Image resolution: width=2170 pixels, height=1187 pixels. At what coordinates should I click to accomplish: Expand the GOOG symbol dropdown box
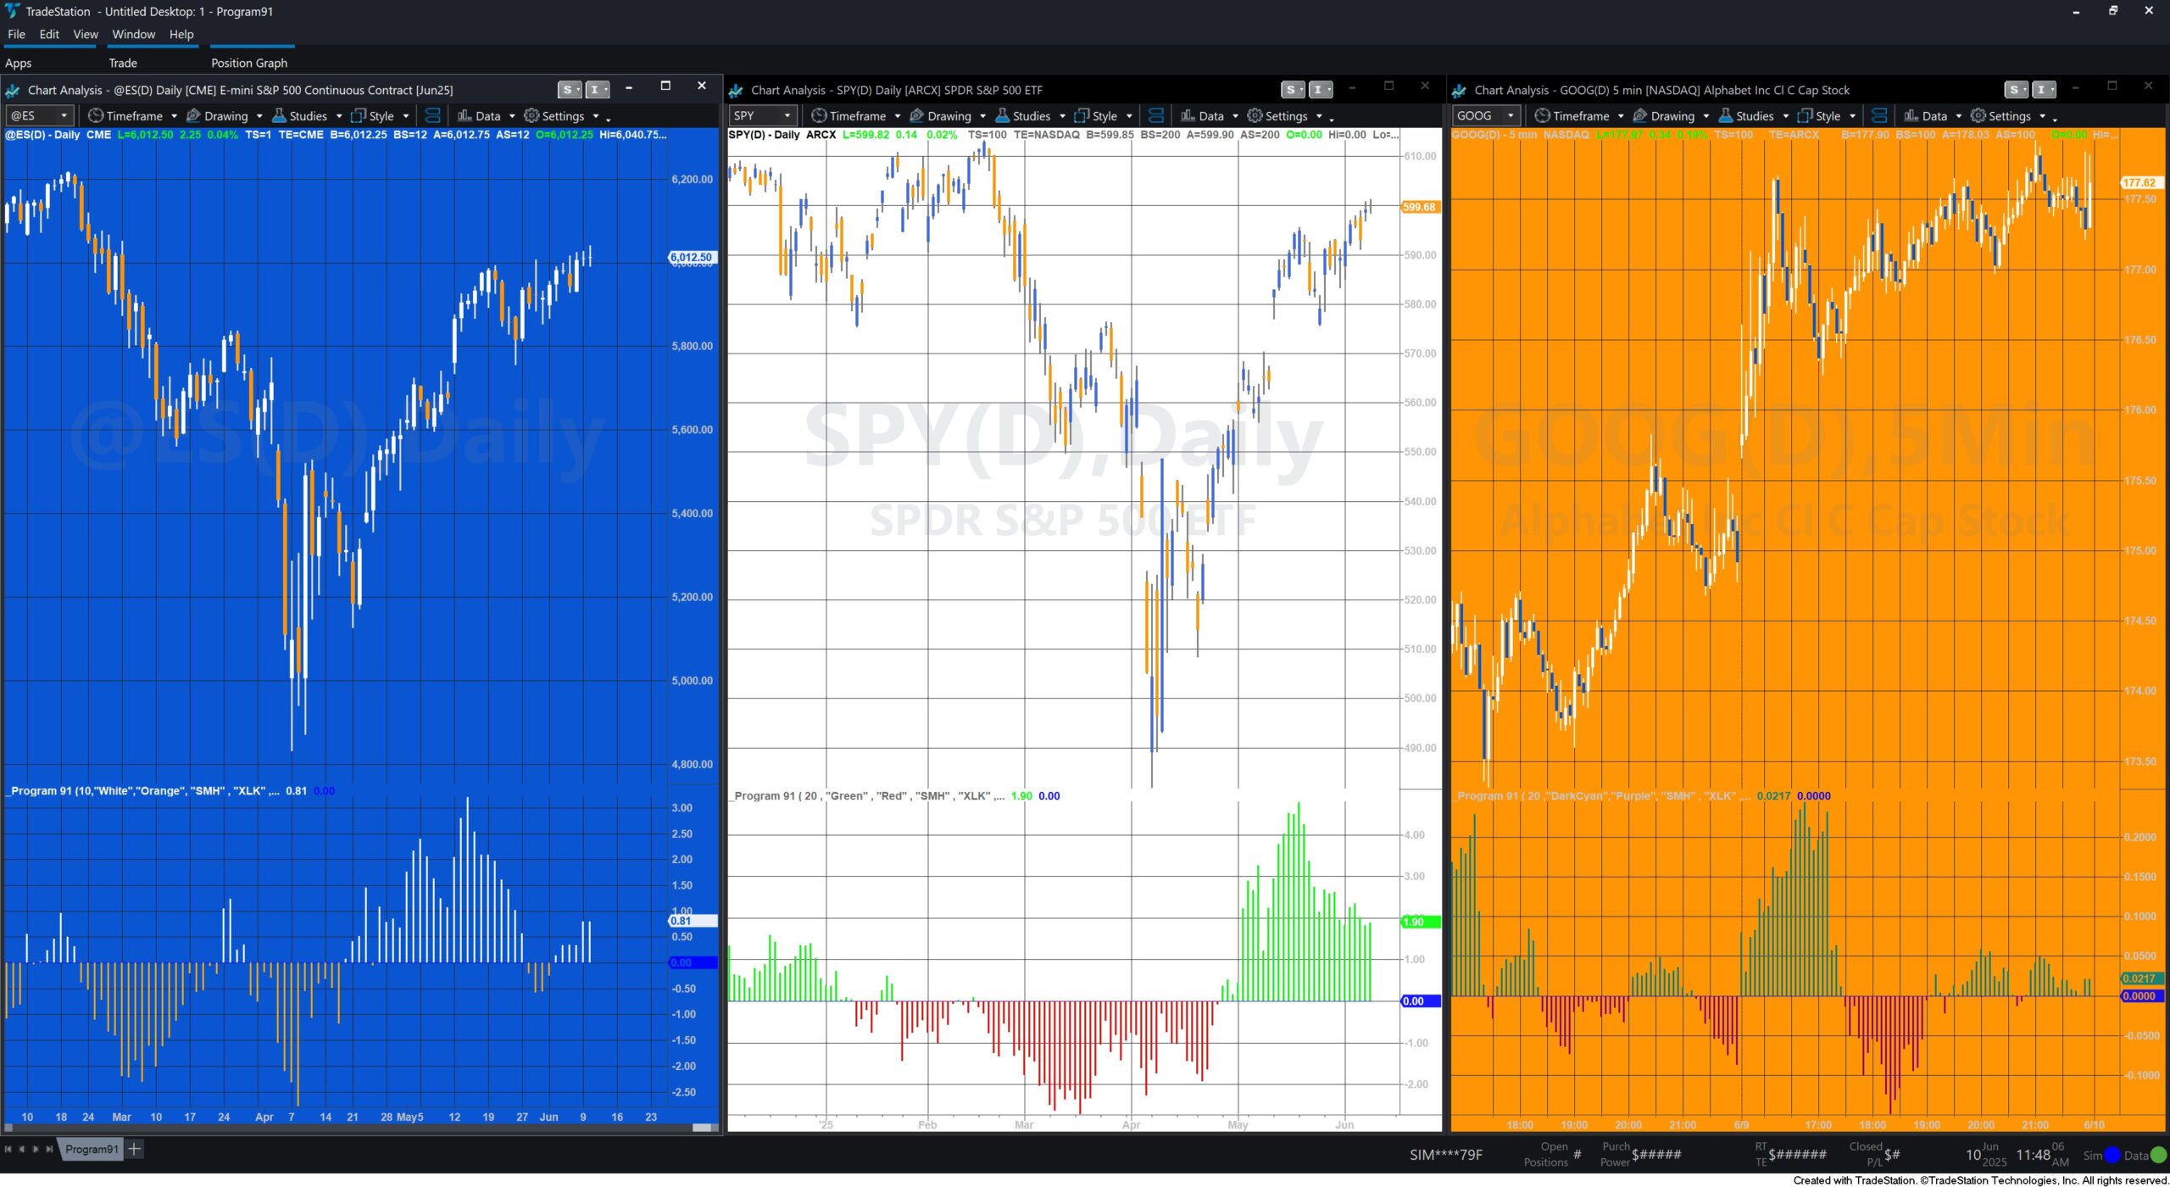point(1510,116)
